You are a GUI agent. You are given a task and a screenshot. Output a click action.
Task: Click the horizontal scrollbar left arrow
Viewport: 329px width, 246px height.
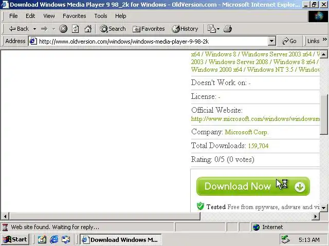(5, 216)
